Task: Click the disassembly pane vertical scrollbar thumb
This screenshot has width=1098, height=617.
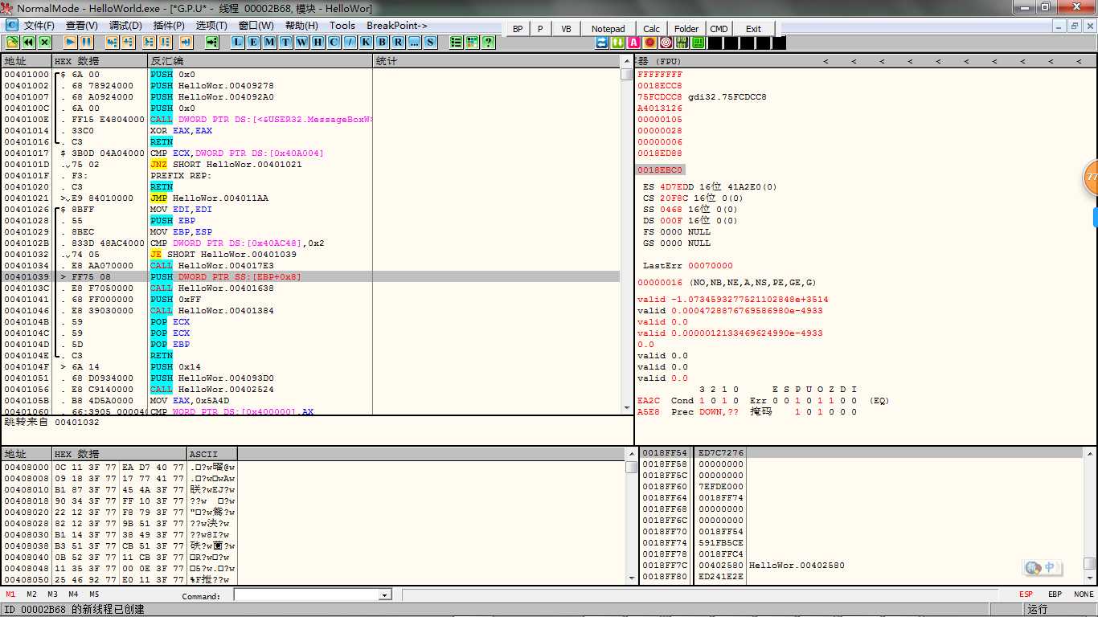Action: [626, 75]
